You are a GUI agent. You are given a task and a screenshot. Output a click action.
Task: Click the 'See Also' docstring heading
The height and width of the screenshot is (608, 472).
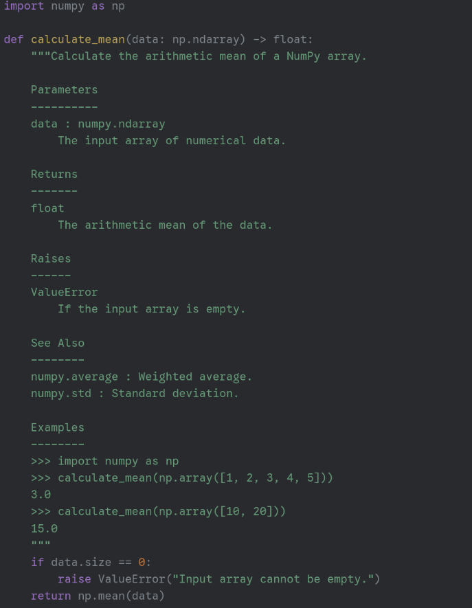pyautogui.click(x=57, y=343)
